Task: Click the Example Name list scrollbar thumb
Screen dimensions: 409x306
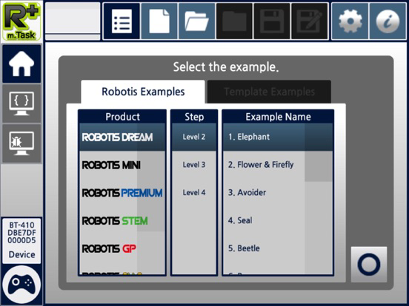Action: (x=319, y=152)
